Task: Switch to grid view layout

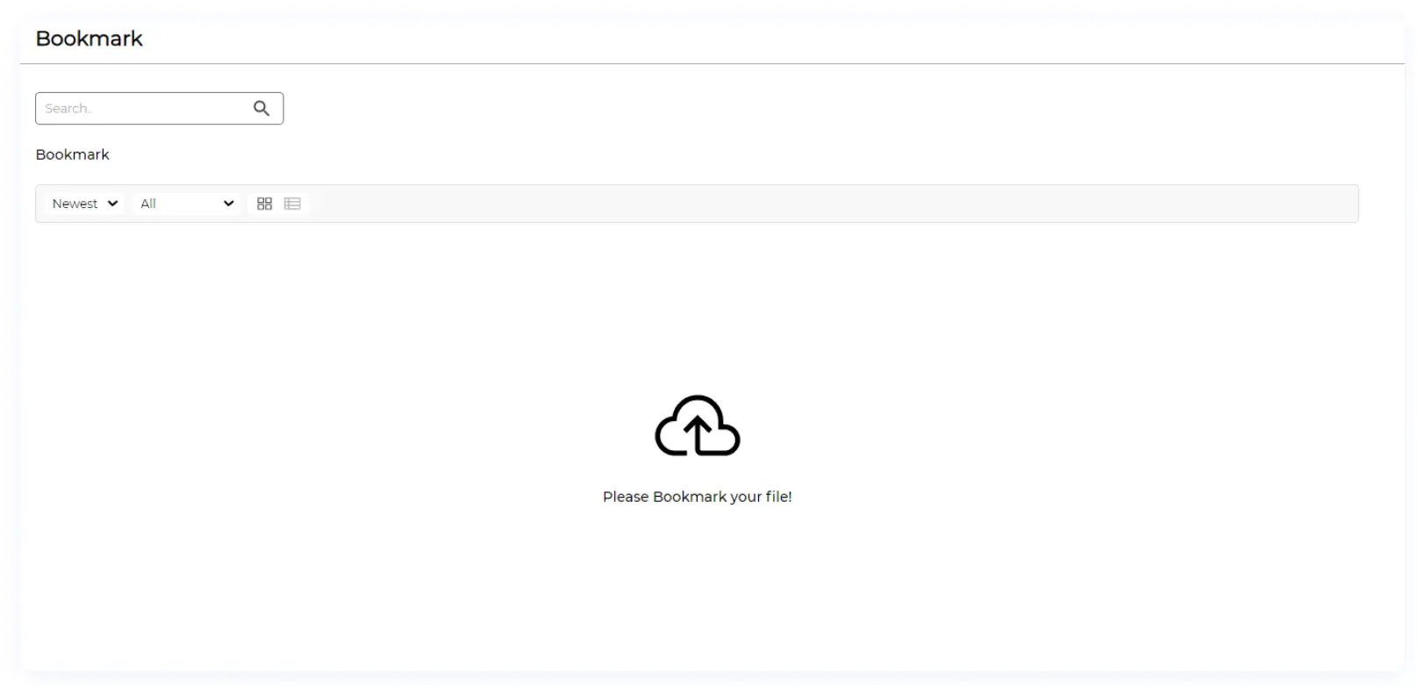Action: click(x=264, y=204)
